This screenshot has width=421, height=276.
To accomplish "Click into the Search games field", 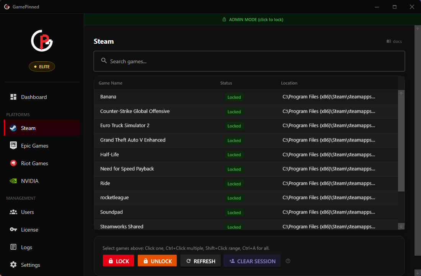I will (x=249, y=61).
